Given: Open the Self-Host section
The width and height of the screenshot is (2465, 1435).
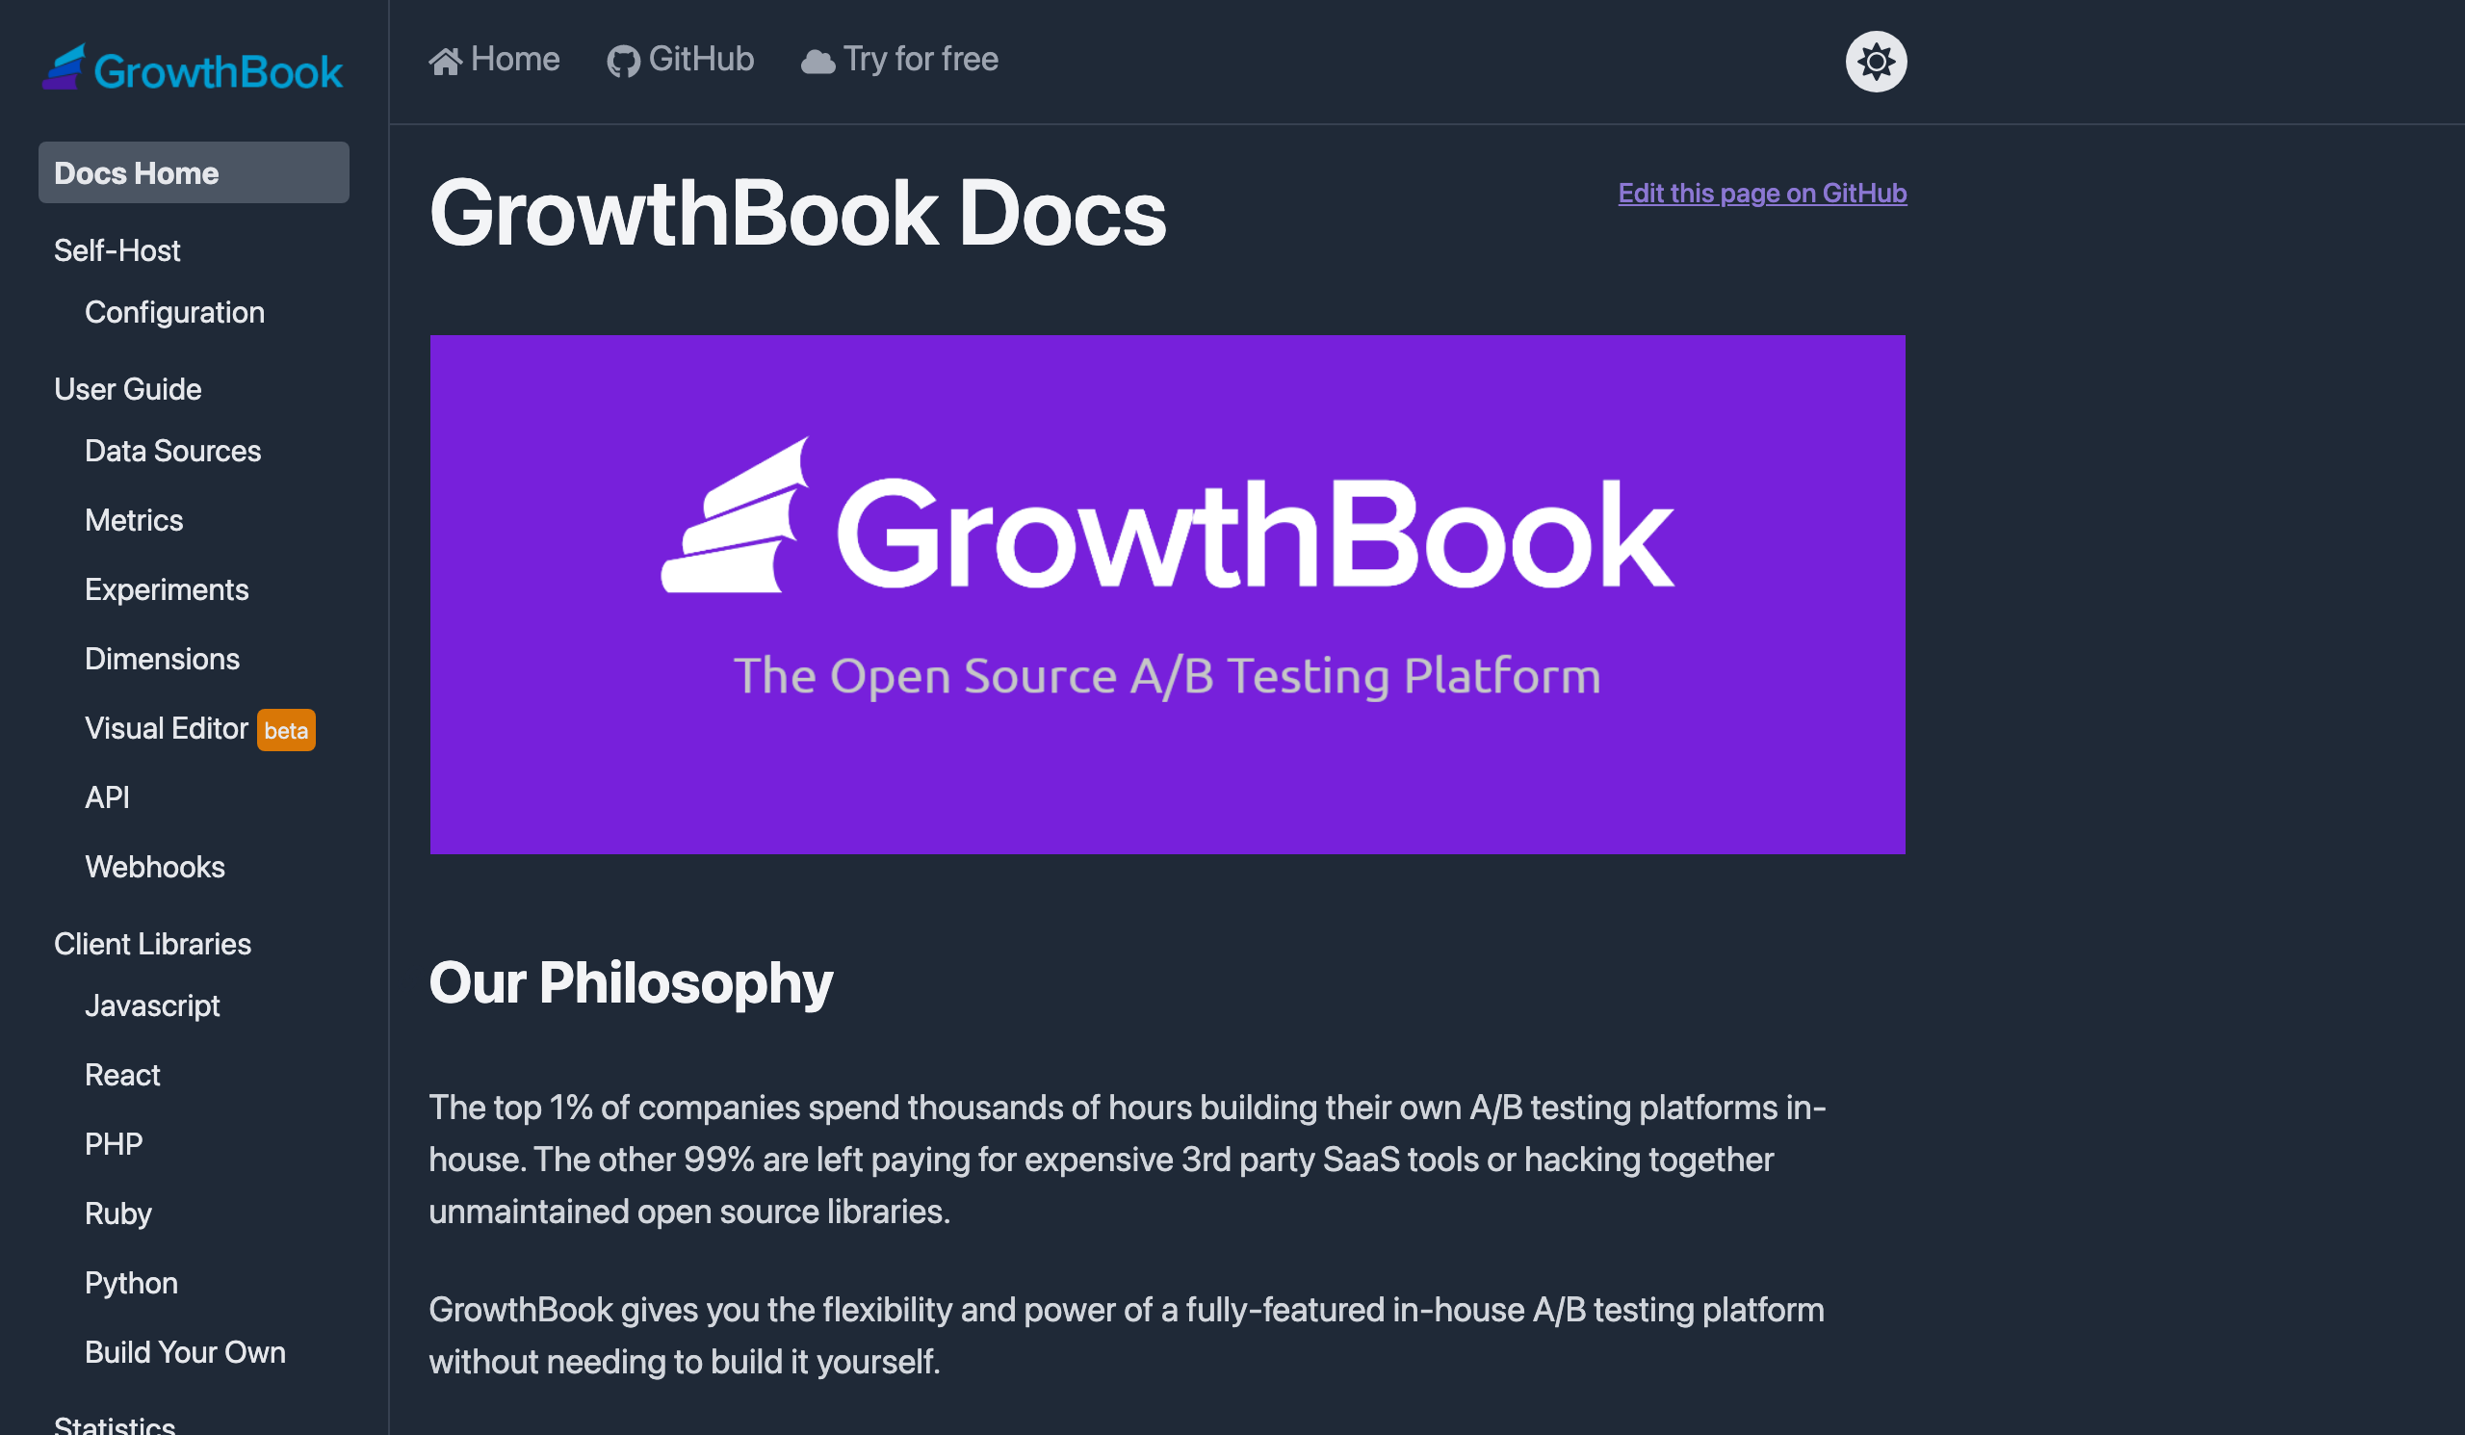Looking at the screenshot, I should (117, 250).
